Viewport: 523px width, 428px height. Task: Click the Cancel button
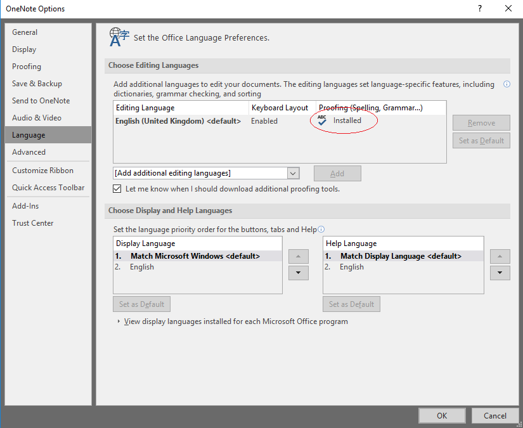tap(495, 416)
